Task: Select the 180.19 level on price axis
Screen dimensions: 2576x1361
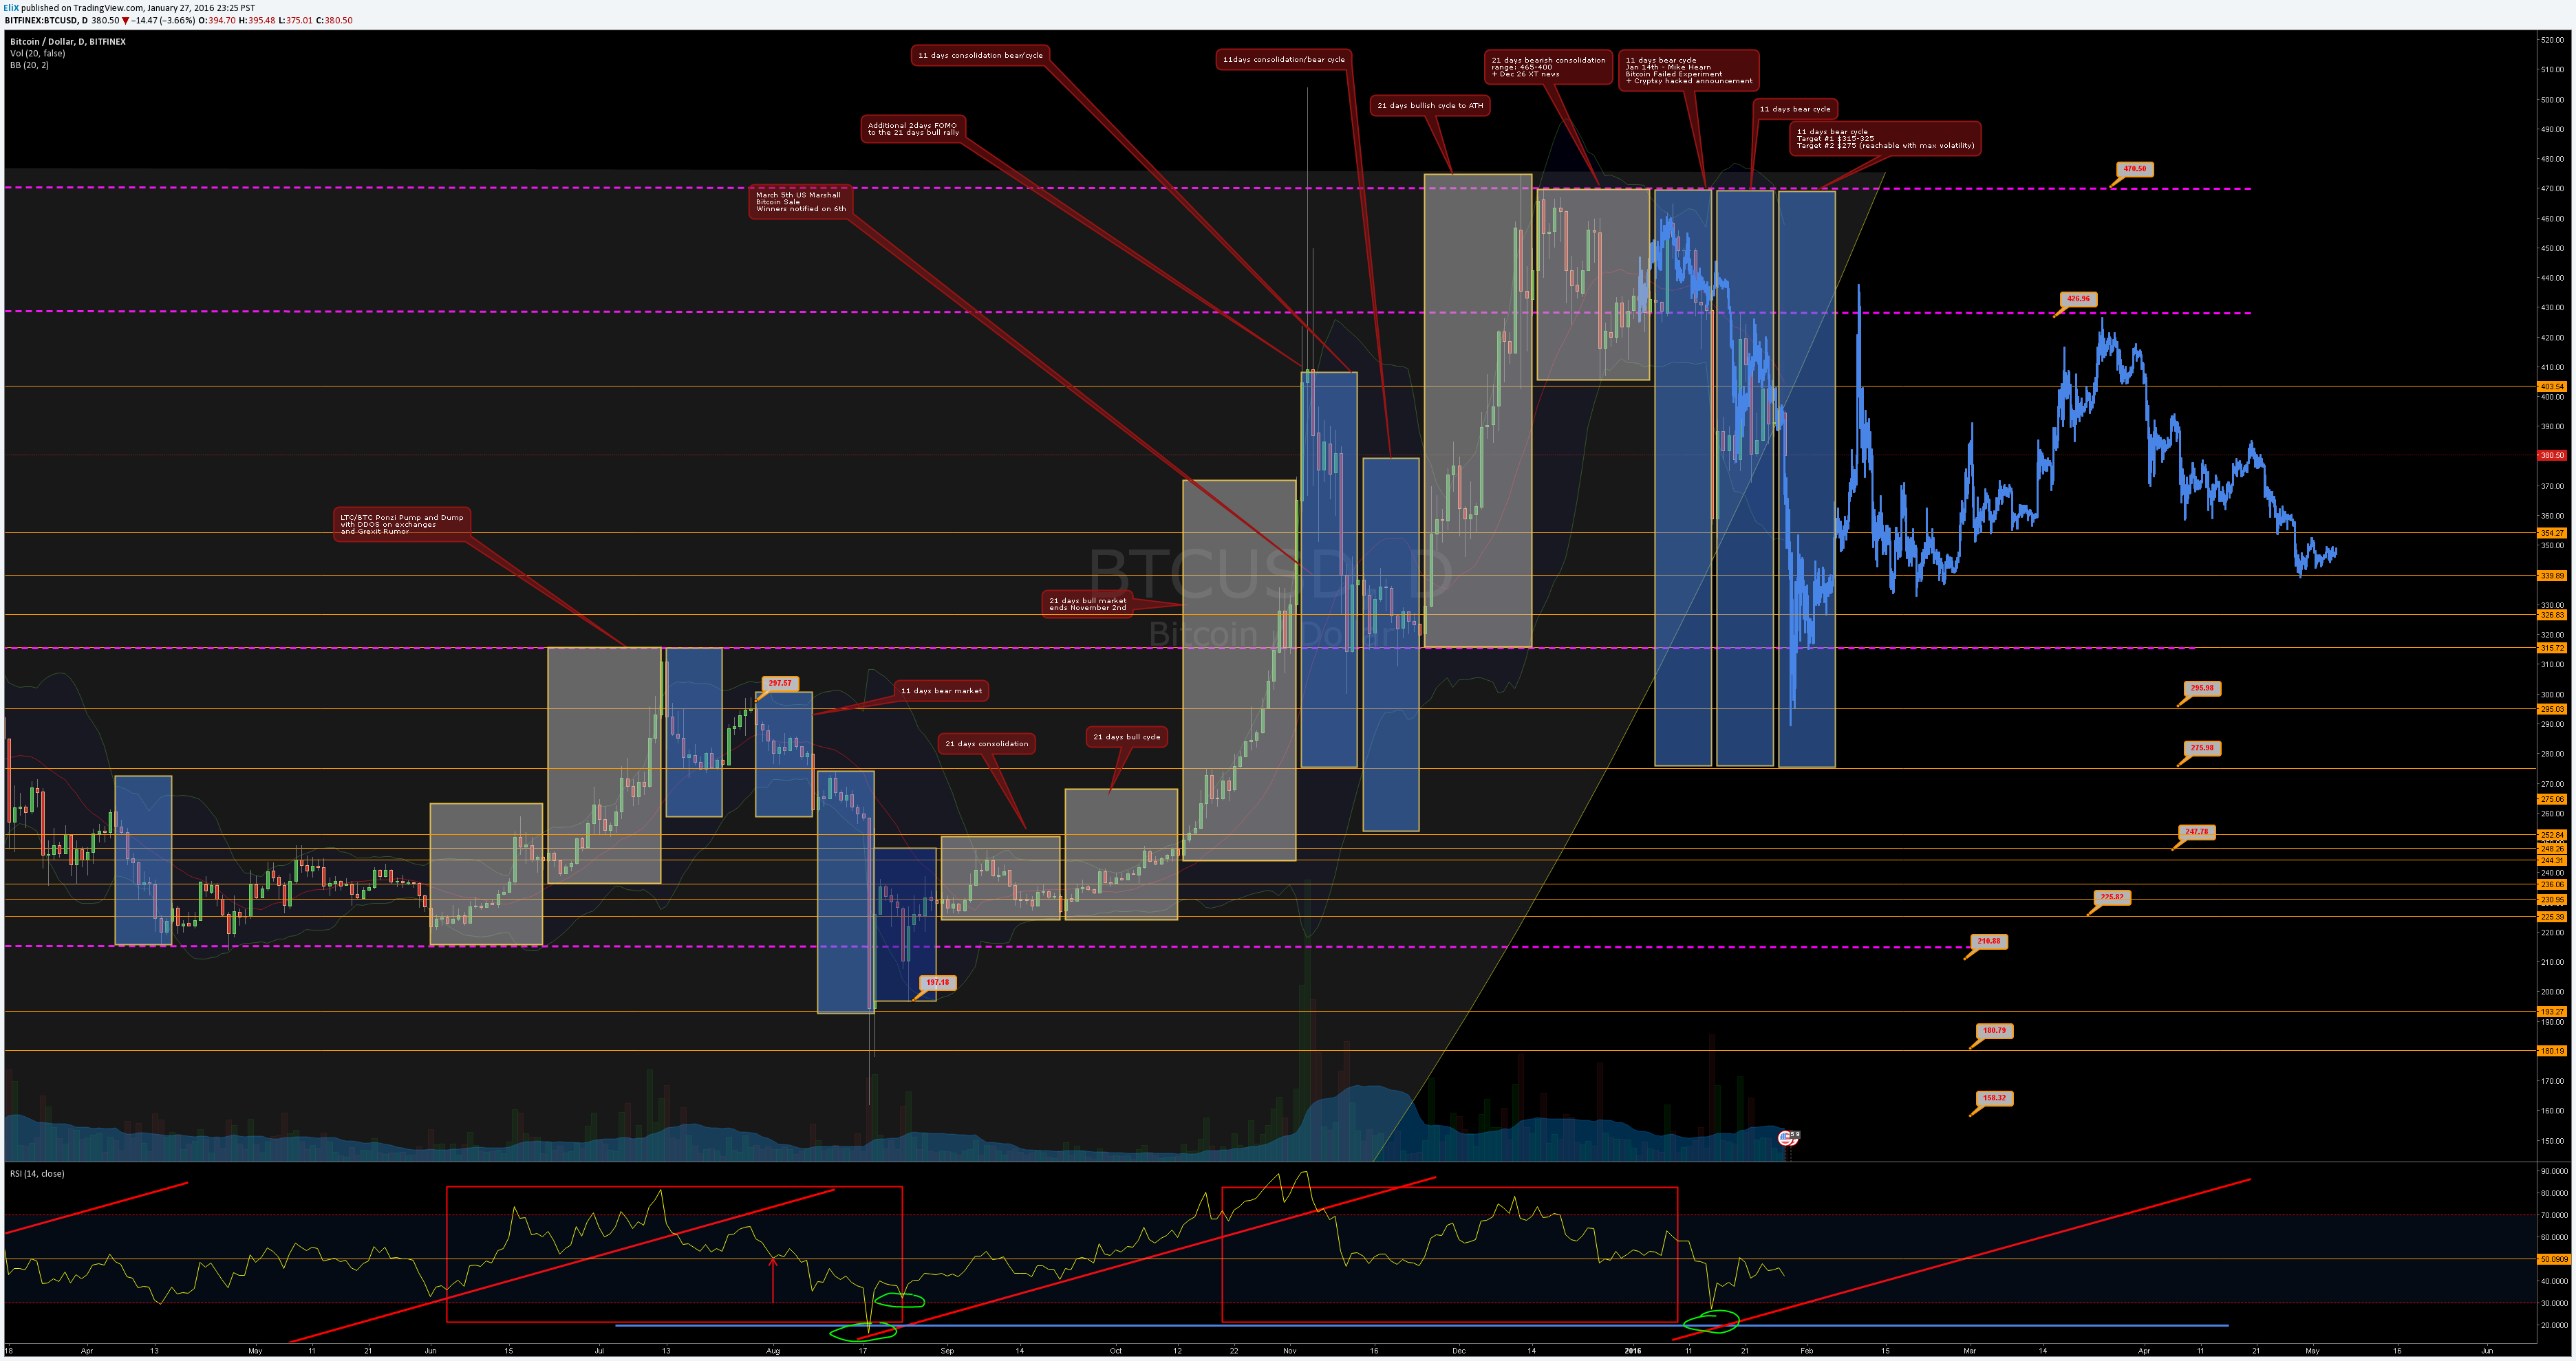Action: [x=2552, y=1052]
